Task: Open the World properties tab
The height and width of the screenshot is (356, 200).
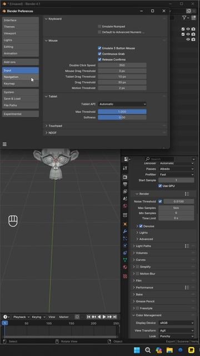Action: [125, 206]
